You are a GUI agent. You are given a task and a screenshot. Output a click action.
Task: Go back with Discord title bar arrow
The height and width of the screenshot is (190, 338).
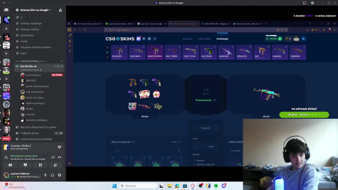(4, 3)
